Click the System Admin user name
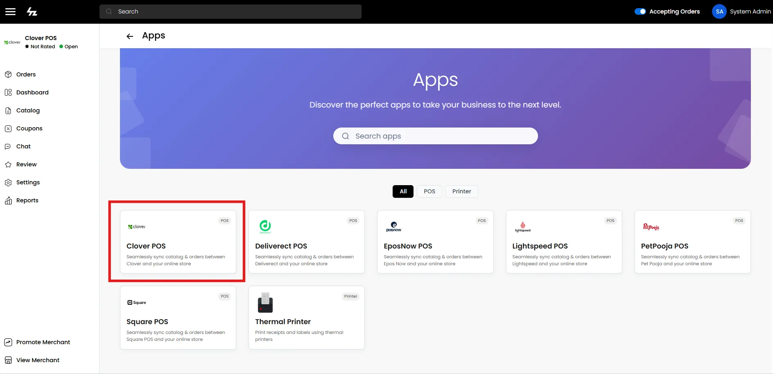This screenshot has width=773, height=374. (750, 11)
